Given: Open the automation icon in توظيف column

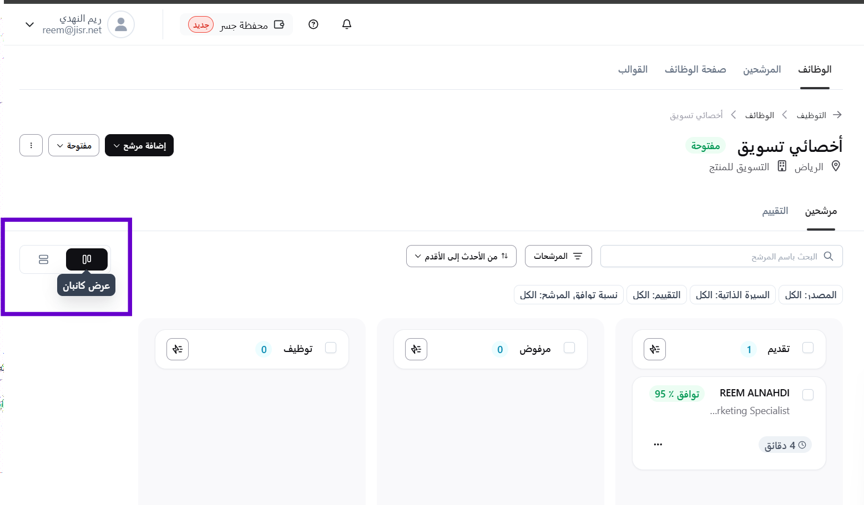Looking at the screenshot, I should pyautogui.click(x=178, y=349).
